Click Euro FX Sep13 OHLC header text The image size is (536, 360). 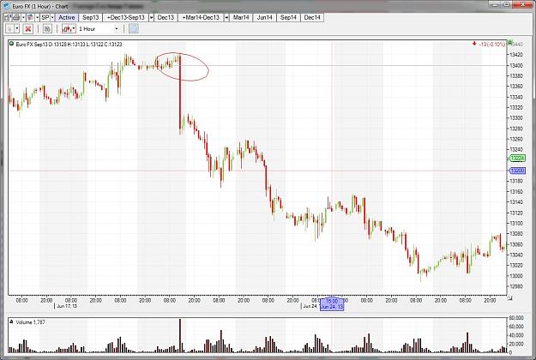click(69, 44)
